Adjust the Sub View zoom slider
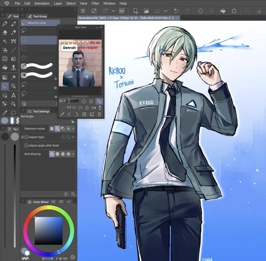This screenshot has height=261, width=266. (69, 101)
